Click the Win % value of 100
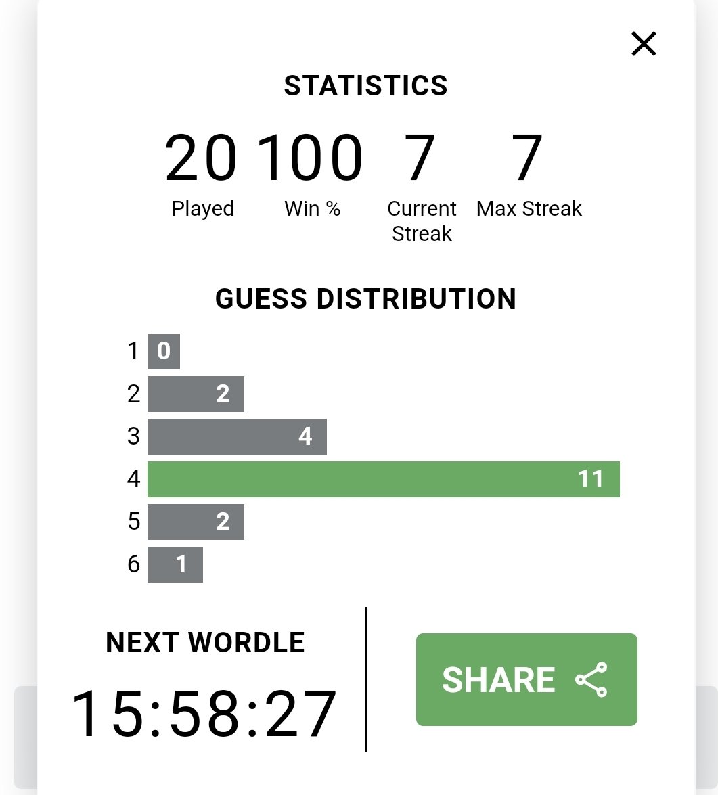Screen dimensions: 718x795 pyautogui.click(x=310, y=157)
